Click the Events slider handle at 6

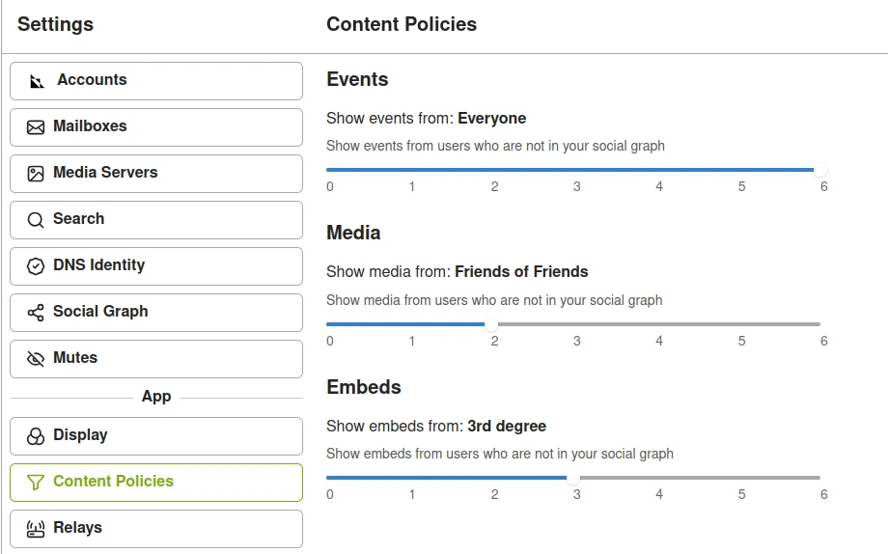(820, 169)
